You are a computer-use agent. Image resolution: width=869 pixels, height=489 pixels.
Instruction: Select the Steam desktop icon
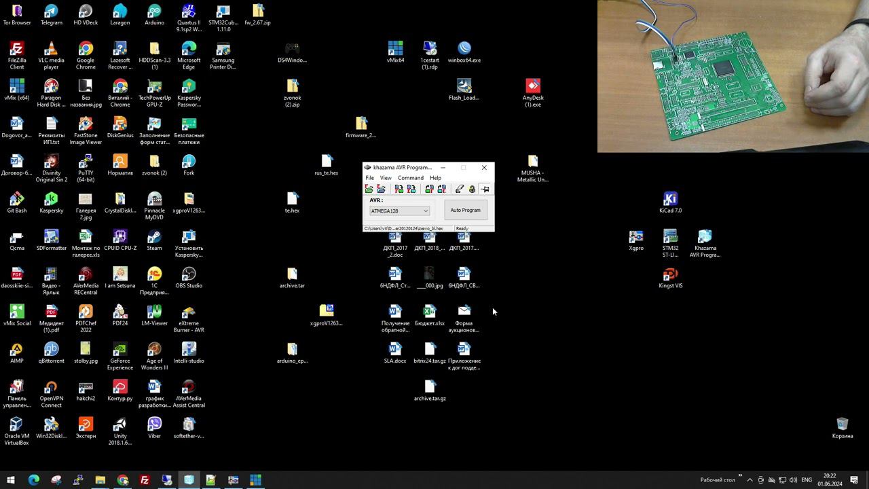pyautogui.click(x=154, y=240)
